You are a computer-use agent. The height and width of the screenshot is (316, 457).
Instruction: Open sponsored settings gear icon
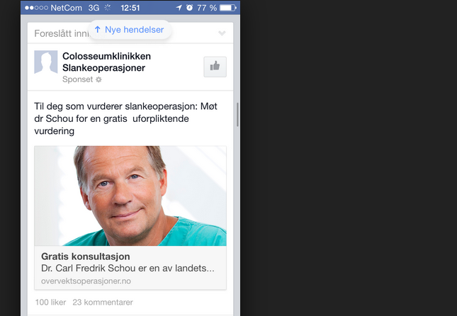point(98,79)
